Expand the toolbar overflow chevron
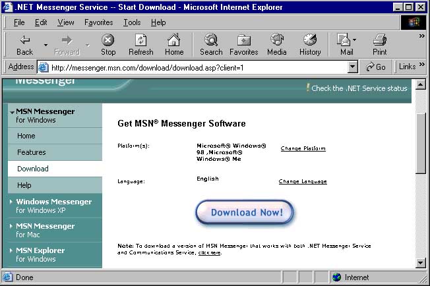Viewport: 430px width, 286px height. [421, 36]
